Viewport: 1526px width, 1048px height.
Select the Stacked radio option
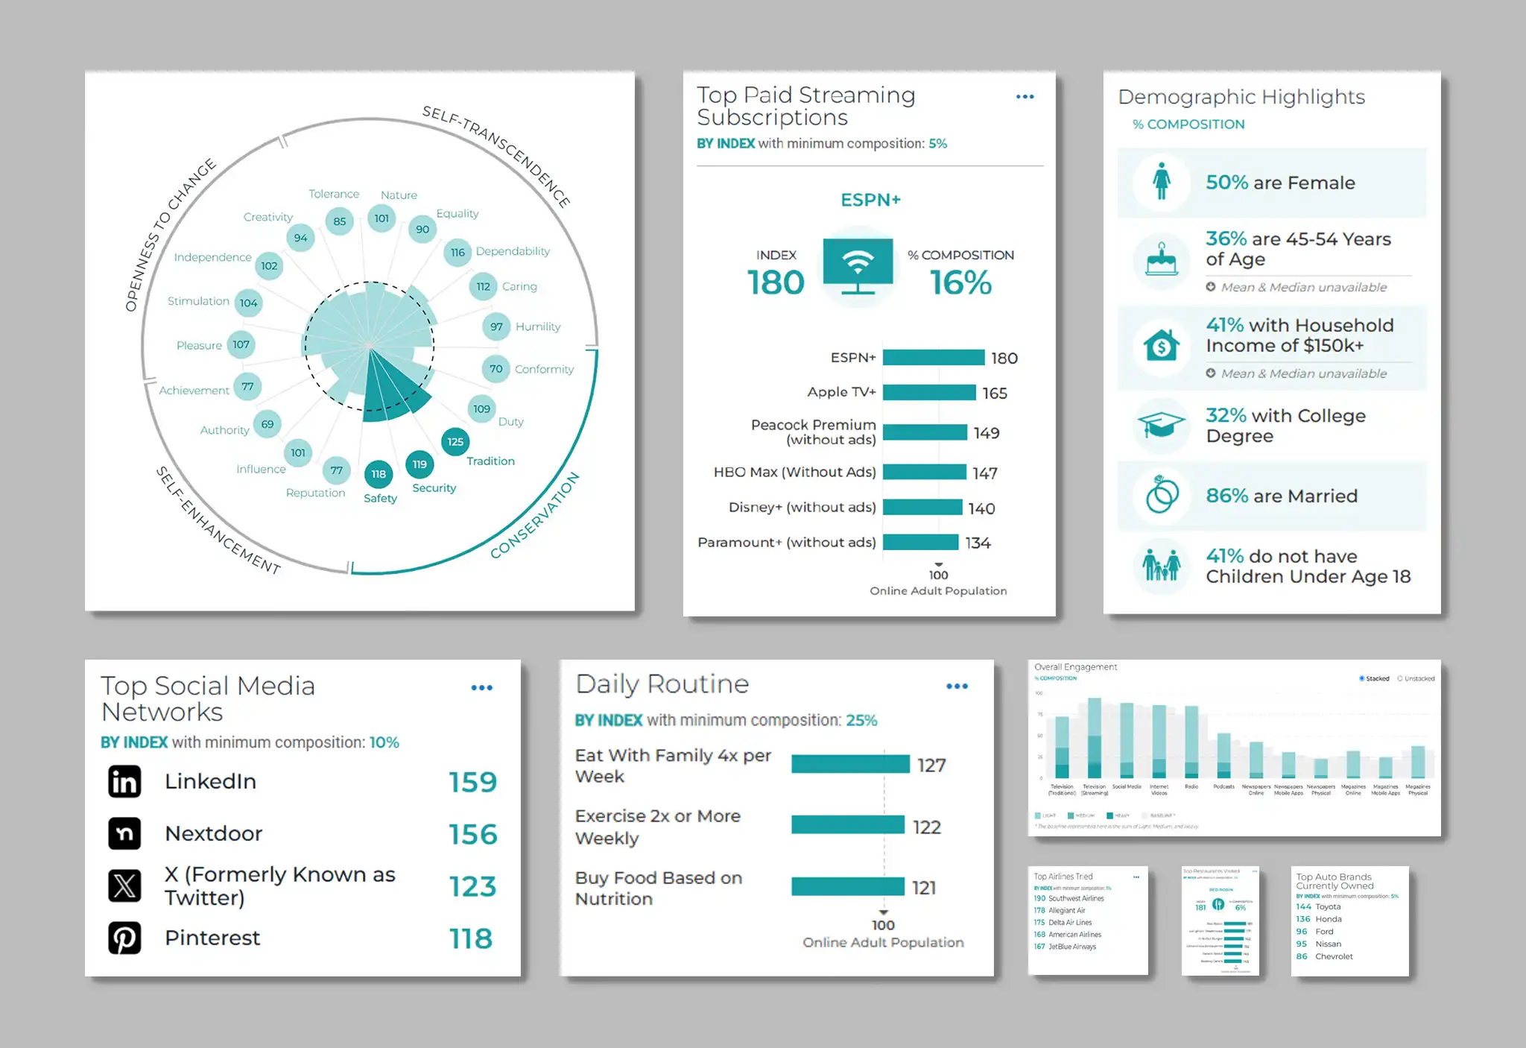(1361, 678)
